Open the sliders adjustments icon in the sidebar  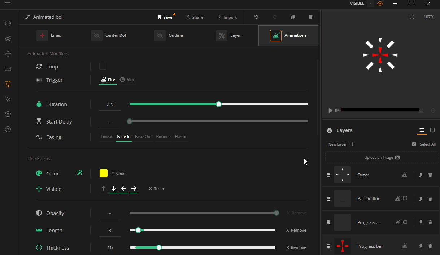point(8,84)
